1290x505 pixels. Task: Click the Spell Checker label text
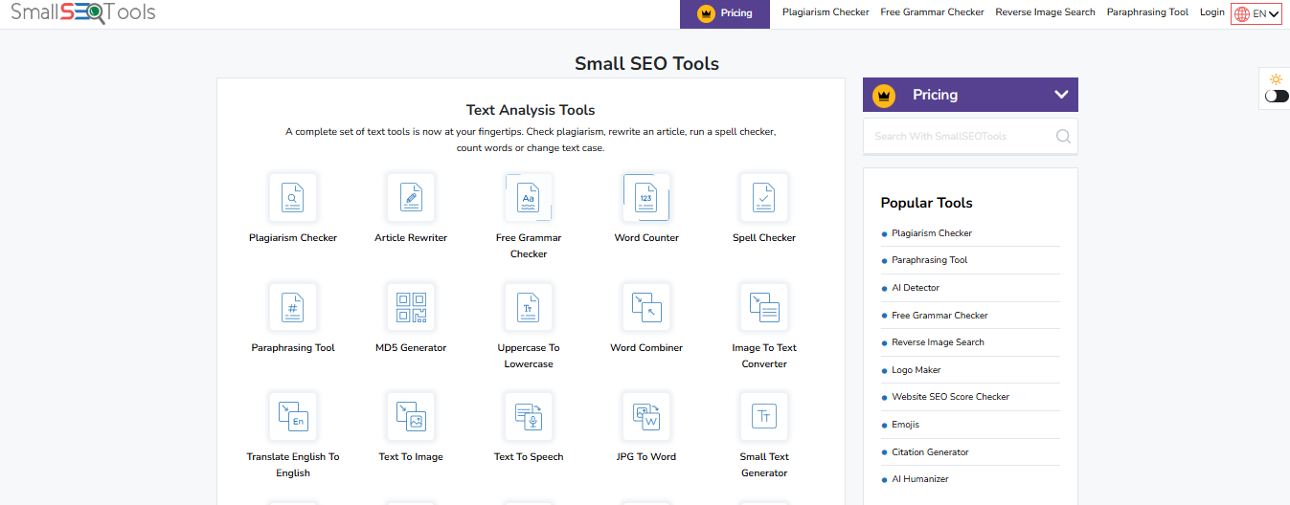(764, 238)
